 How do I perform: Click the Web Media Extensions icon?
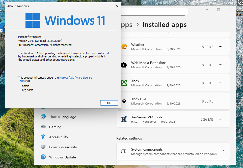(124, 65)
